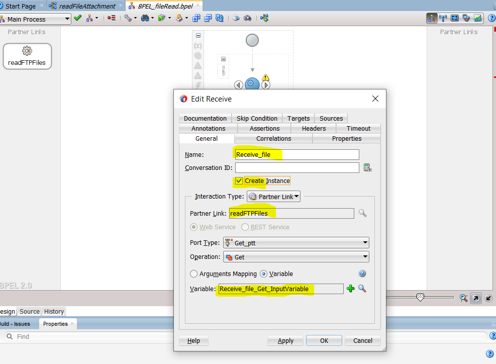Browse variables with the magnifier icon
This screenshot has height=364, width=496.
click(x=362, y=289)
